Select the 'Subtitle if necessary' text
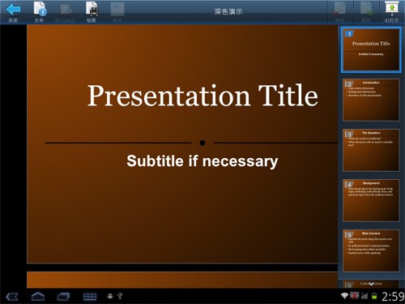 tap(202, 161)
